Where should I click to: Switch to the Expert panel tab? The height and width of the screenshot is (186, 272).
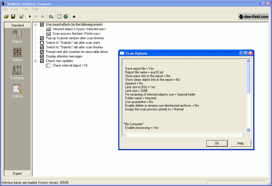17,173
